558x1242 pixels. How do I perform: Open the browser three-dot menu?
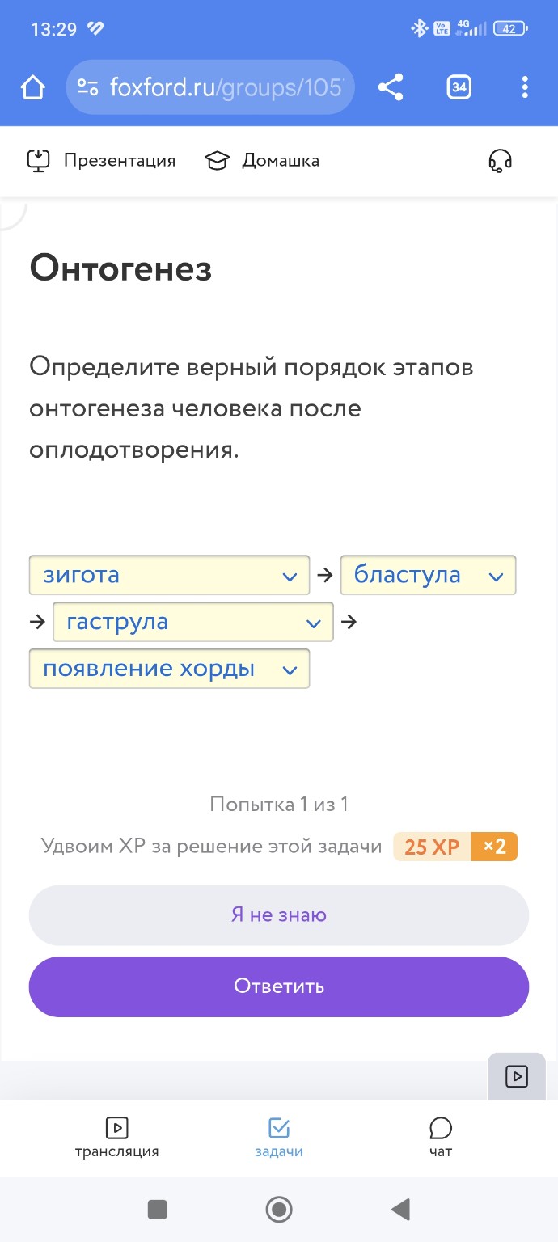point(525,87)
